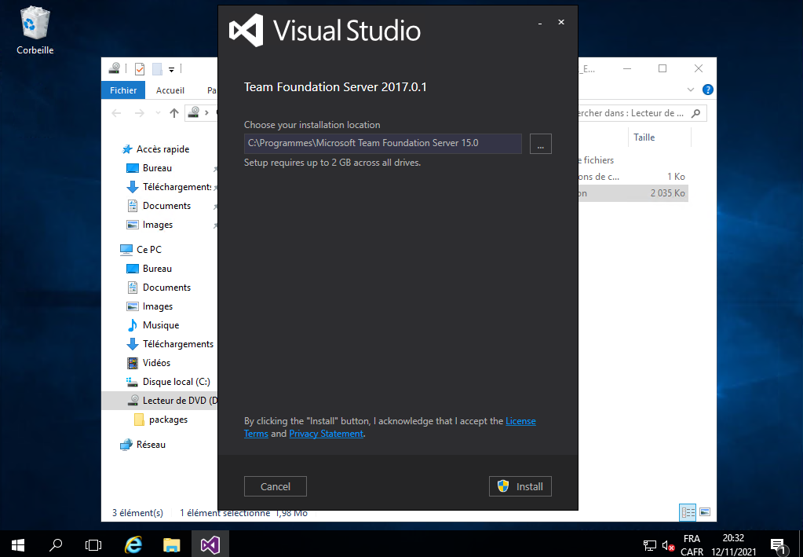The width and height of the screenshot is (803, 557).
Task: Expand the Explorer ribbon chevron
Action: [691, 90]
